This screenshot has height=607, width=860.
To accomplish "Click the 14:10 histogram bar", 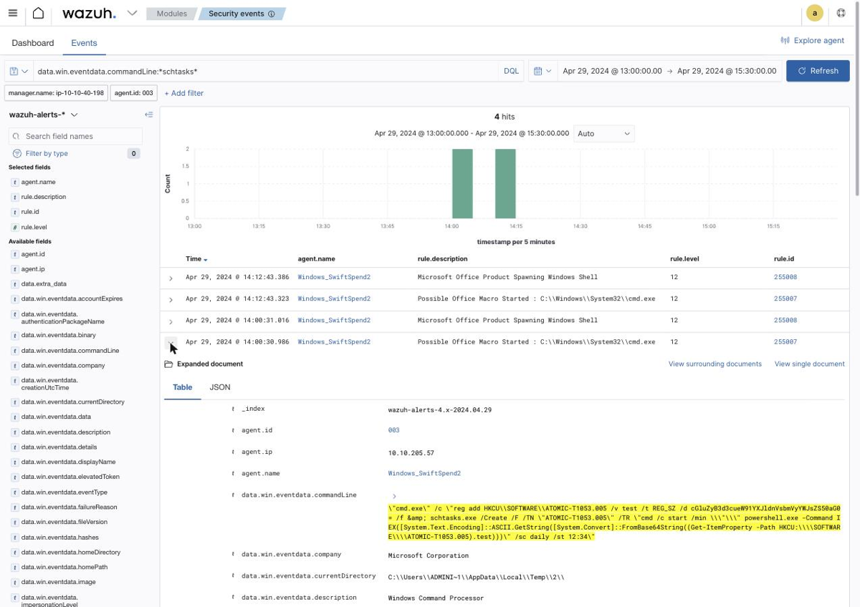I will point(505,183).
